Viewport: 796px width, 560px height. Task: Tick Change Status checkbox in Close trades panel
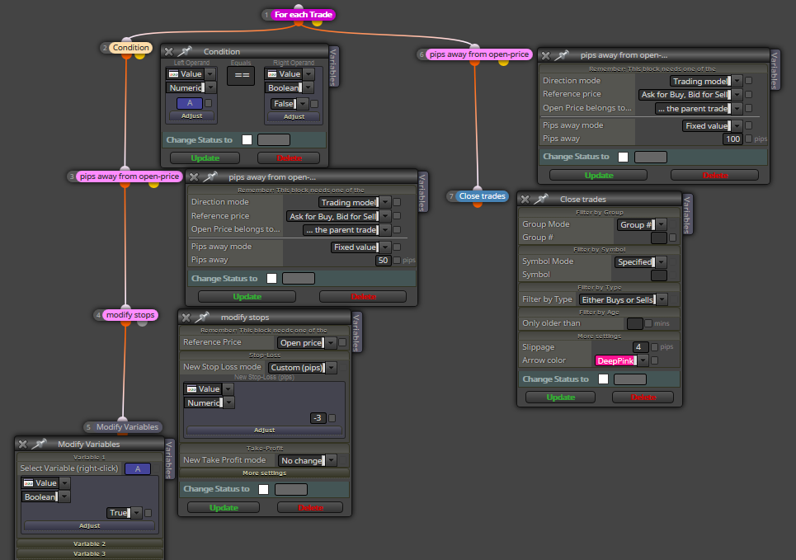coord(604,379)
